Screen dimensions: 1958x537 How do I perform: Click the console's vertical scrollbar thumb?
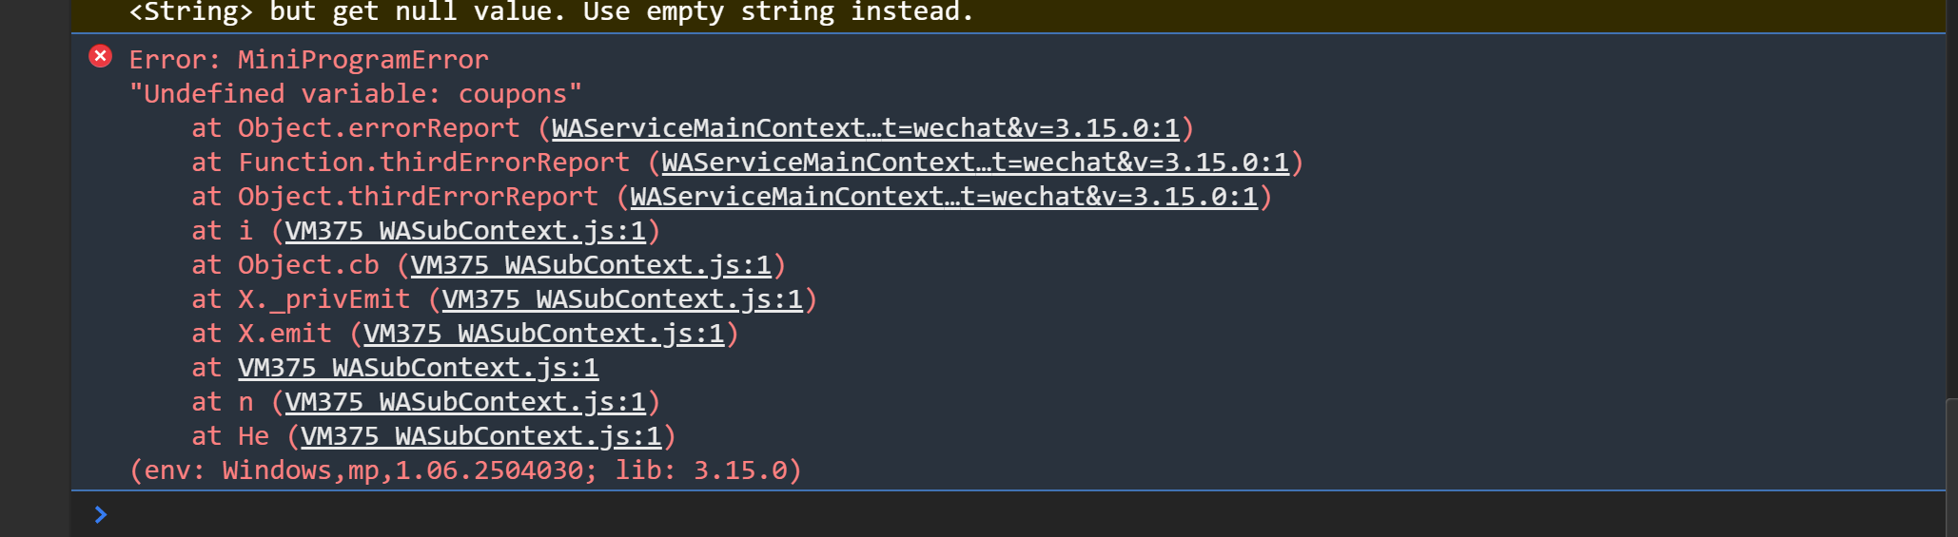[1951, 466]
